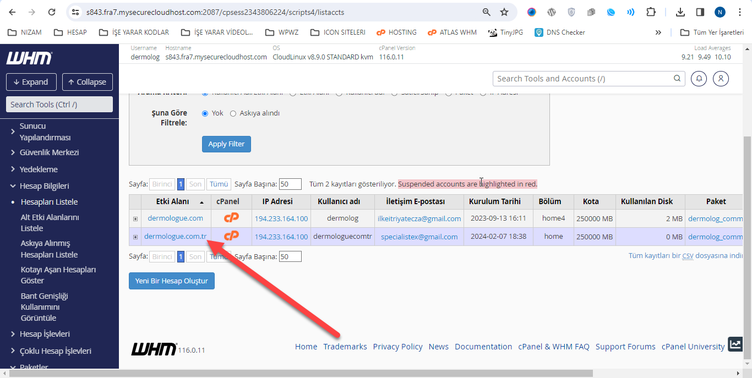The height and width of the screenshot is (378, 752).
Task: Open the Chrome profile avatar N
Action: (720, 12)
